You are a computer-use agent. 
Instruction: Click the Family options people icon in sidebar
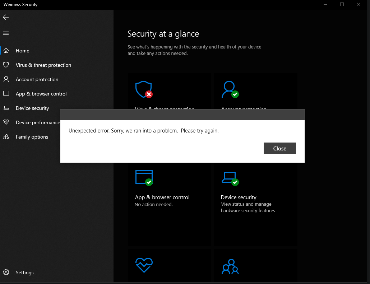pyautogui.click(x=6, y=137)
